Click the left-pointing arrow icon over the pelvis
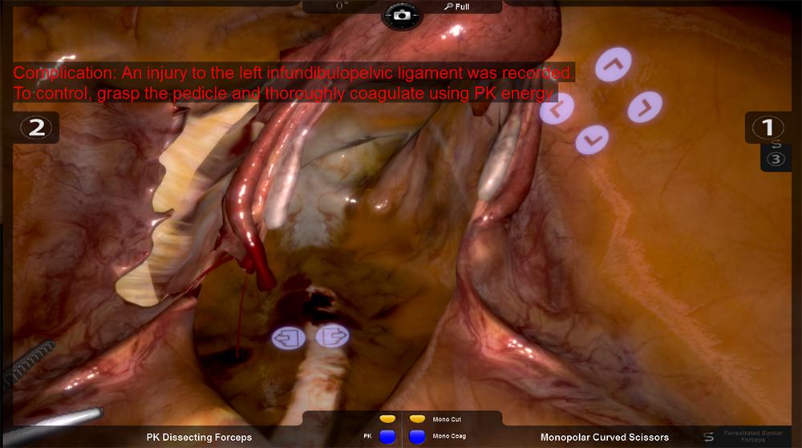 [286, 337]
